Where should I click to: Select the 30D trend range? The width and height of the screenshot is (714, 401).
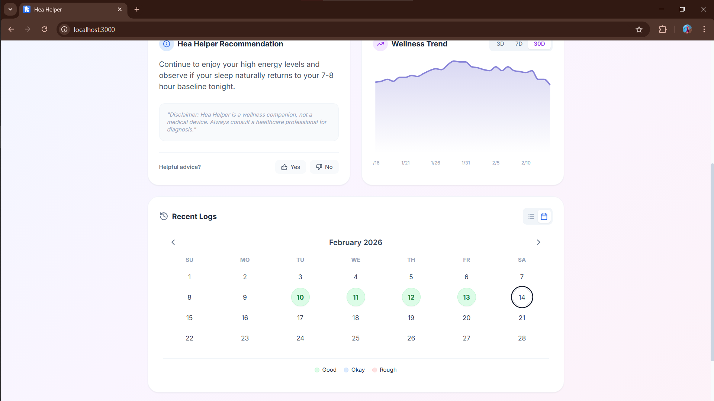click(x=539, y=44)
